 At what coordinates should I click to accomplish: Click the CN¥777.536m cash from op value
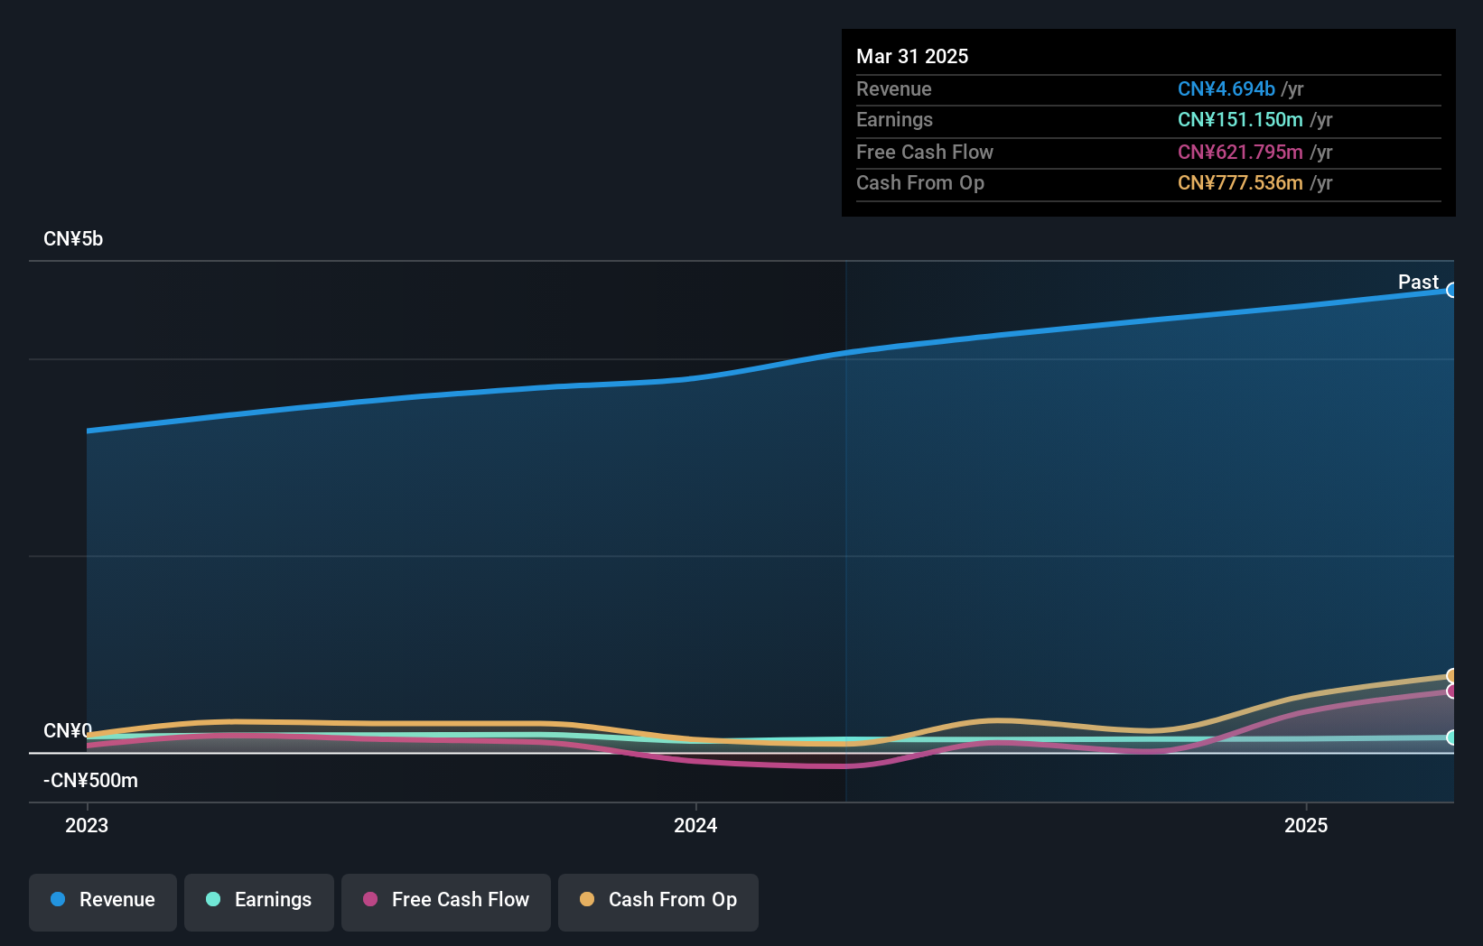click(x=1240, y=182)
